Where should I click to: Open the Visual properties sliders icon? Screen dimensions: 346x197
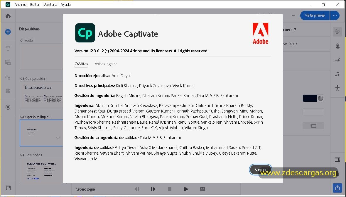(337, 32)
